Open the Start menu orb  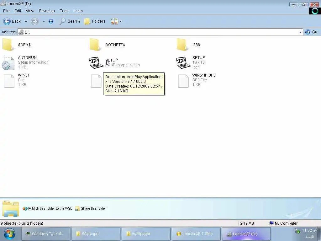pos(9,234)
